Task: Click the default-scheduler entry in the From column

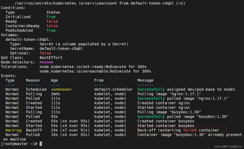Action: pos(113,89)
